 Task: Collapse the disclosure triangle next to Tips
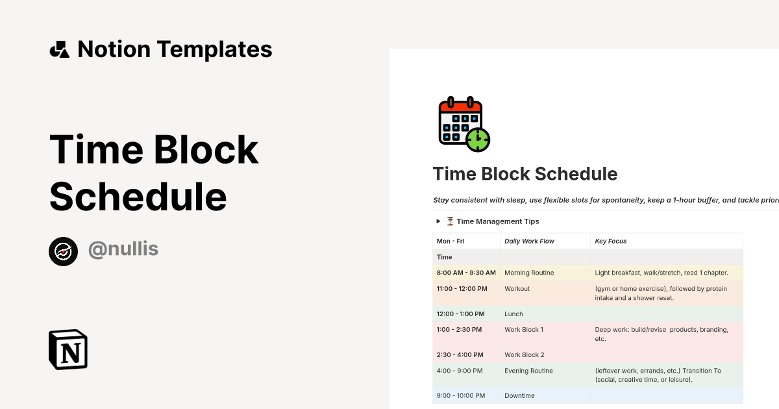coord(438,221)
